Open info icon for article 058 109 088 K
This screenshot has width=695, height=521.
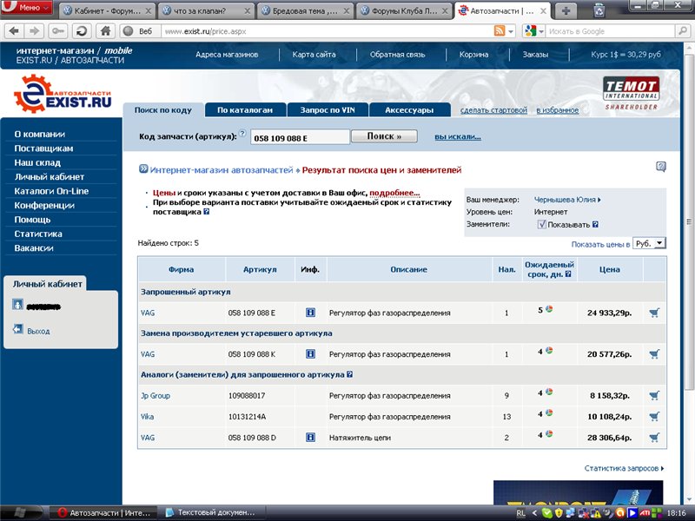pos(310,354)
